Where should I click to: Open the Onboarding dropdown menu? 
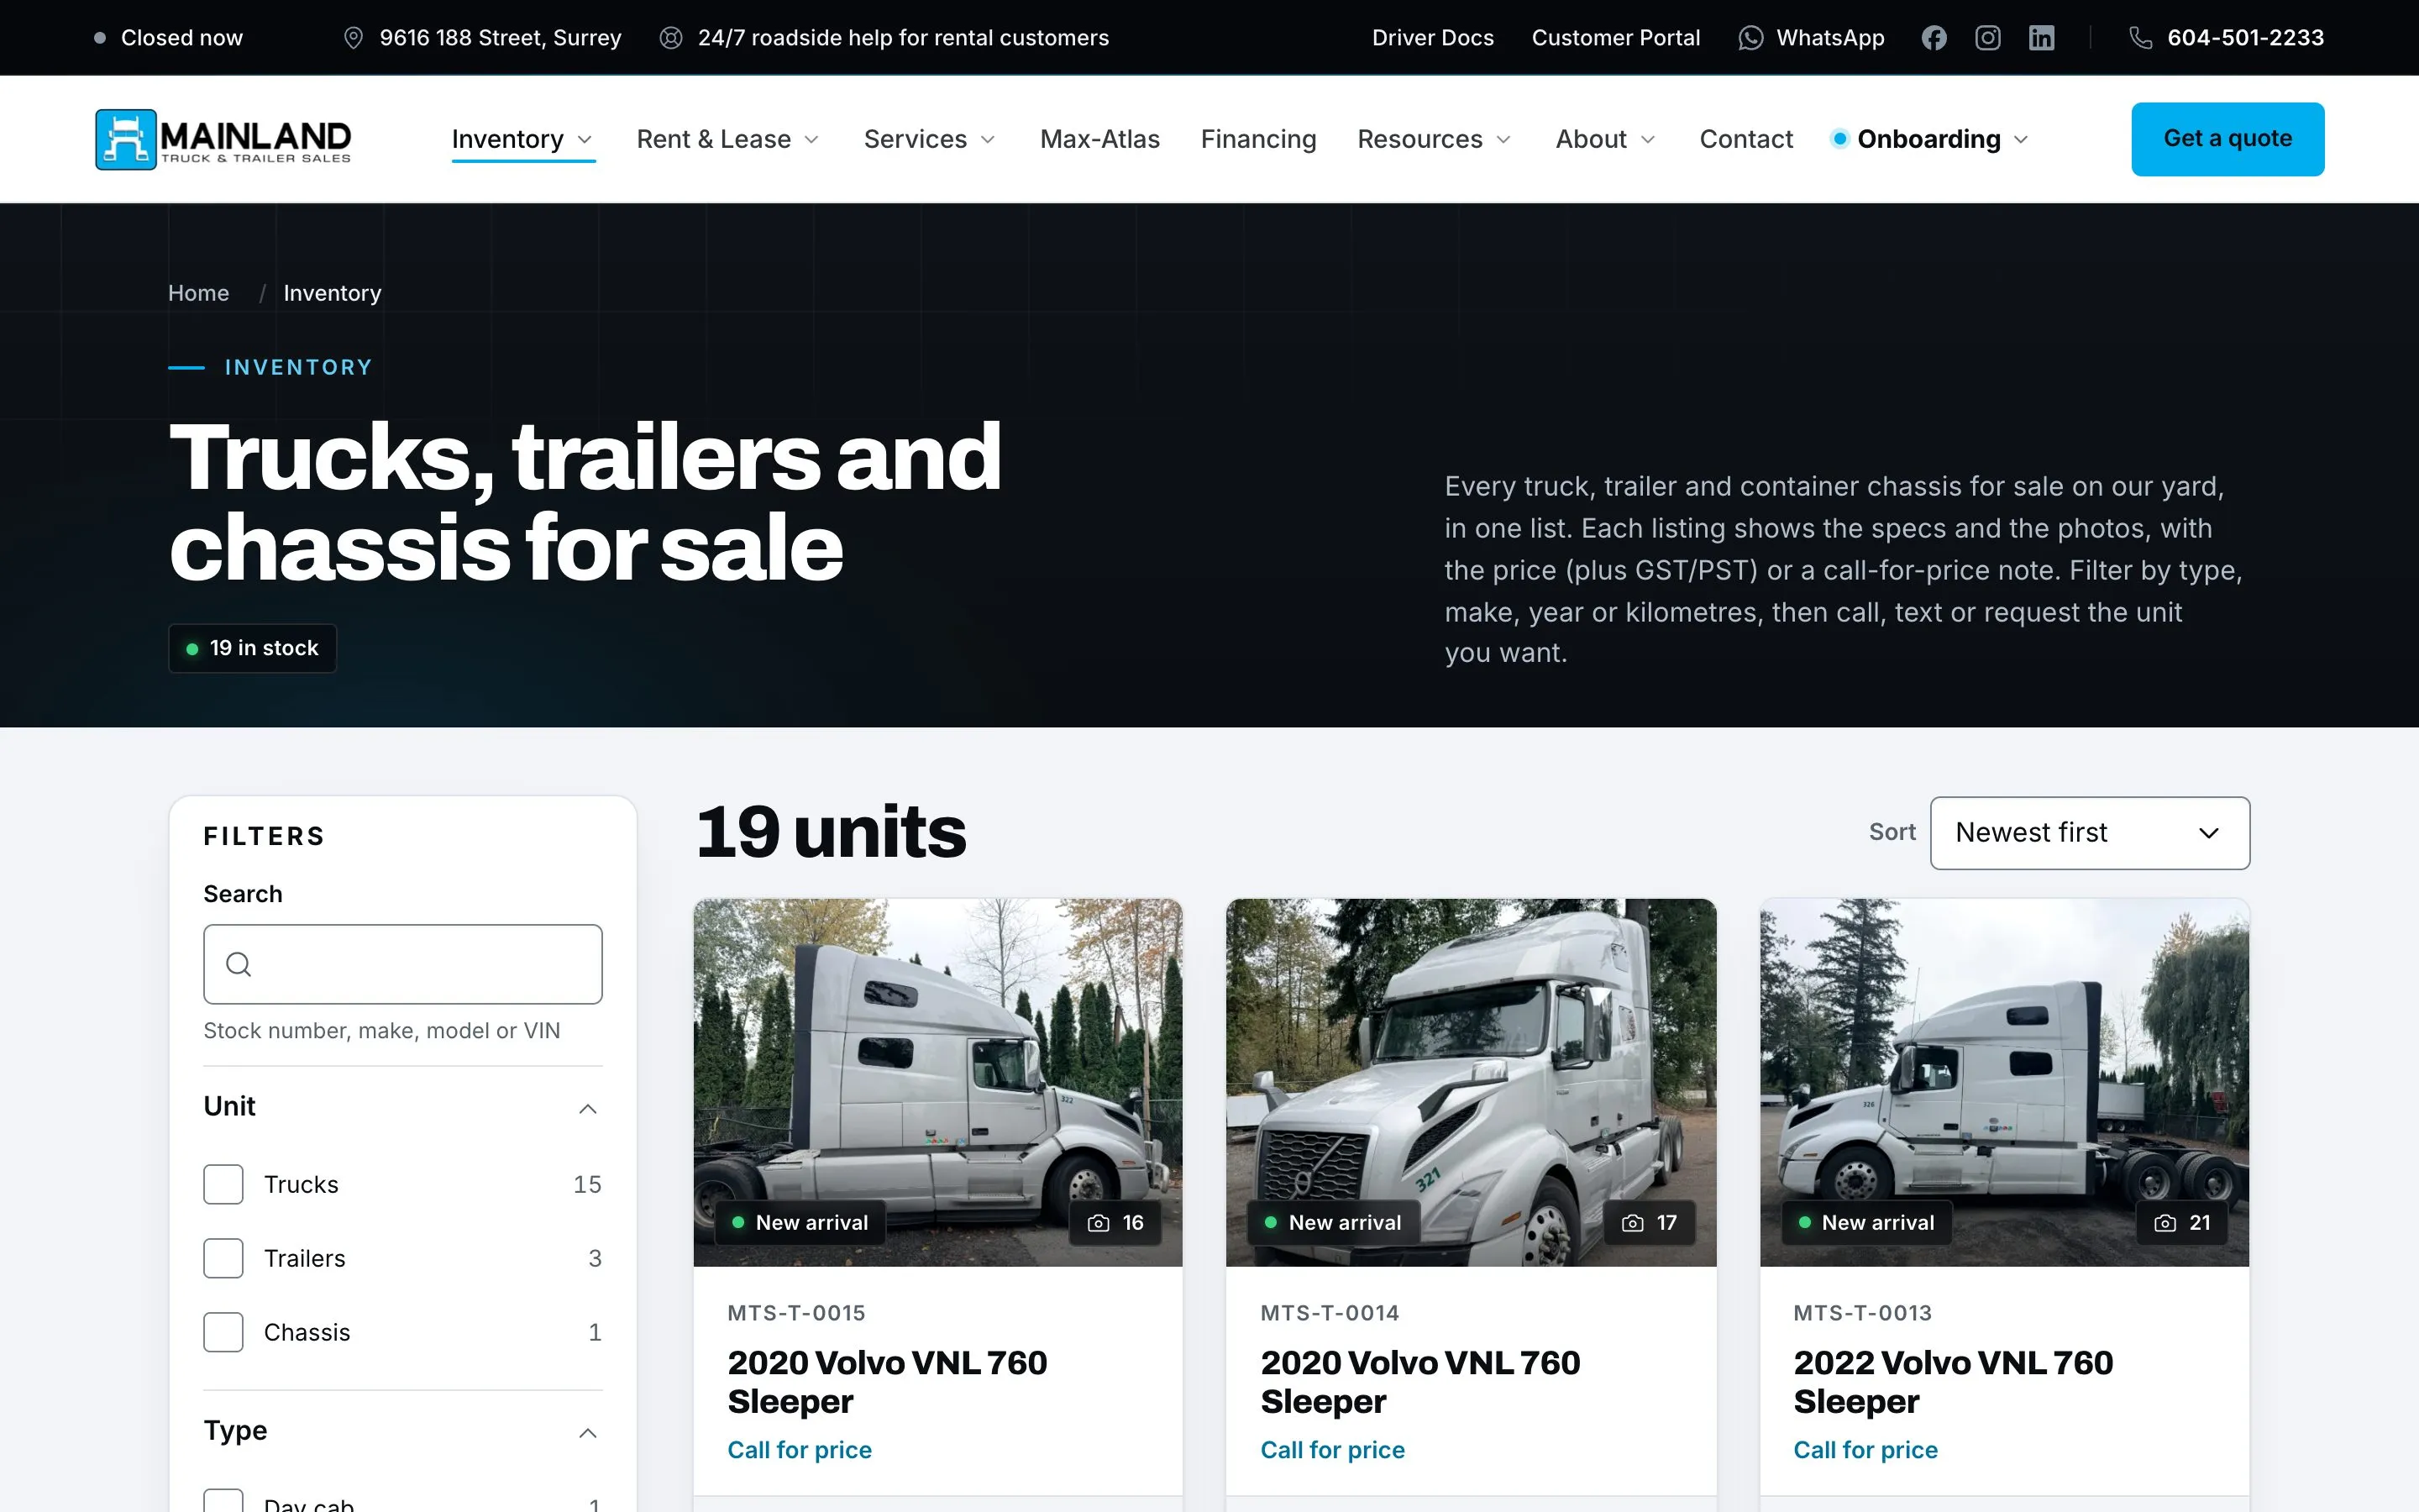[1930, 139]
